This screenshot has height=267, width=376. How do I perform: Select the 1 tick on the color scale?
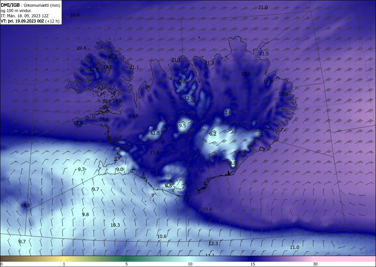pos(64,264)
